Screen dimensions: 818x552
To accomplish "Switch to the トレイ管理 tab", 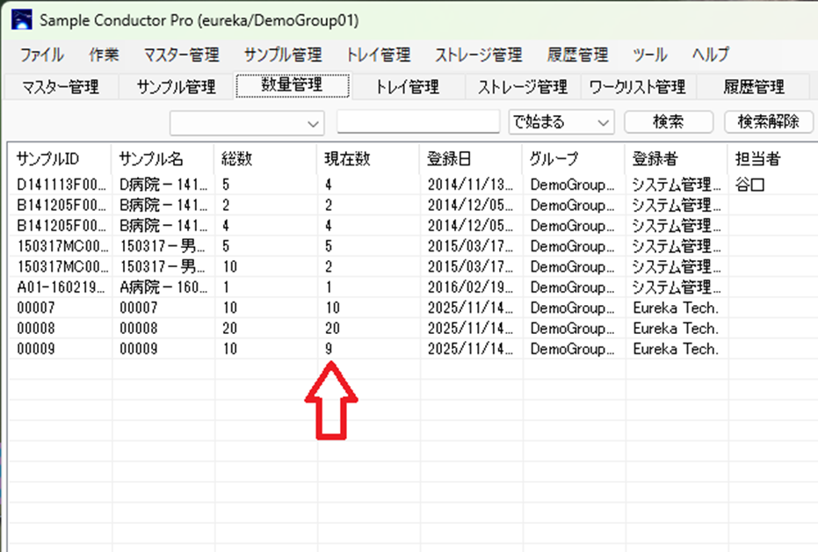I will [x=407, y=87].
